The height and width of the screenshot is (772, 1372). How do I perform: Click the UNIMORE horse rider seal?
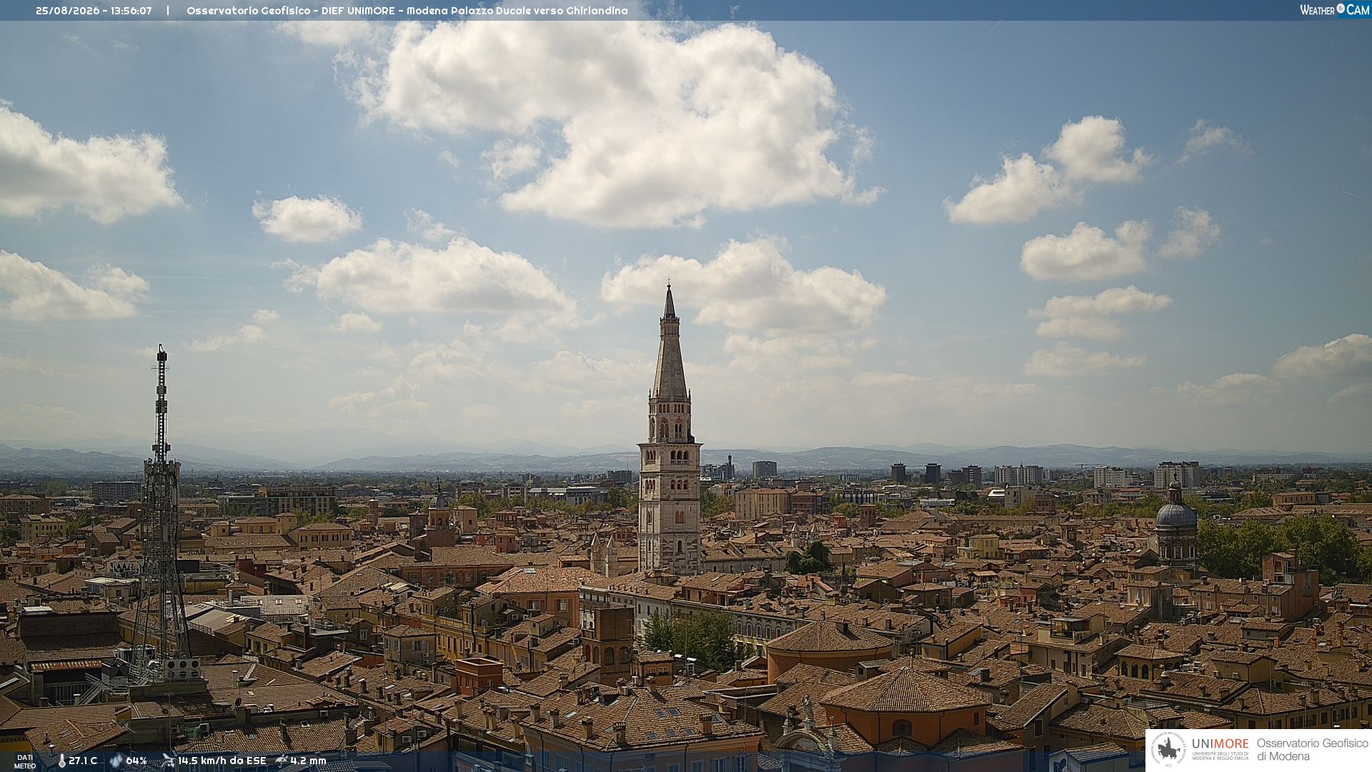tap(1168, 749)
